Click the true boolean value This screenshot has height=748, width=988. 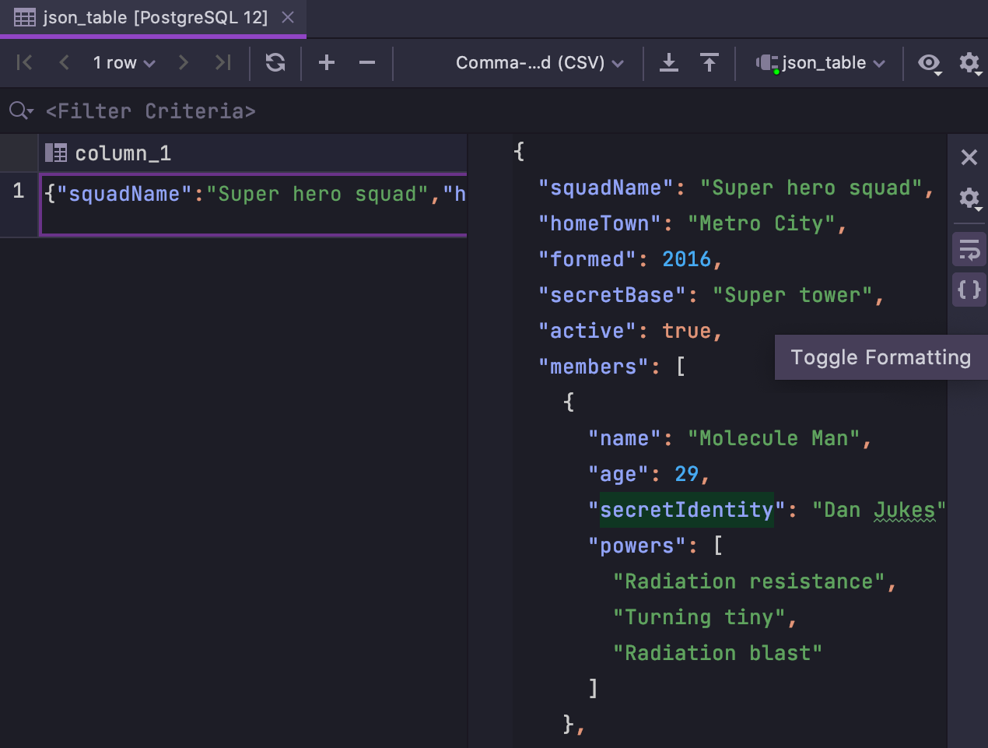[687, 331]
